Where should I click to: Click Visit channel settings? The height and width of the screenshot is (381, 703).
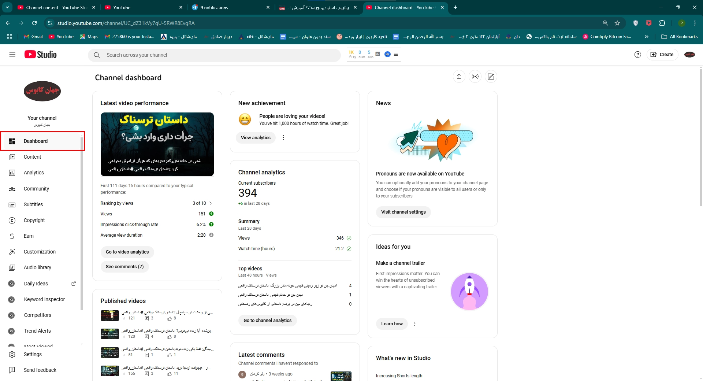pyautogui.click(x=403, y=212)
